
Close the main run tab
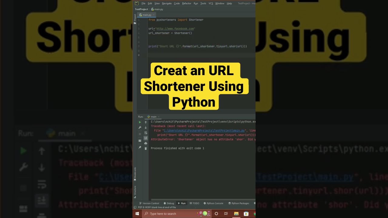pyautogui.click(x=159, y=117)
